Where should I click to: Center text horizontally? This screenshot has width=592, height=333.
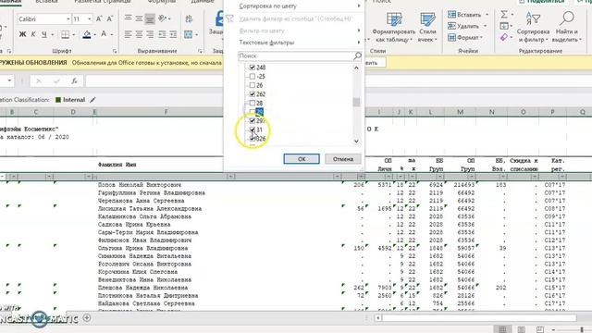coord(139,35)
